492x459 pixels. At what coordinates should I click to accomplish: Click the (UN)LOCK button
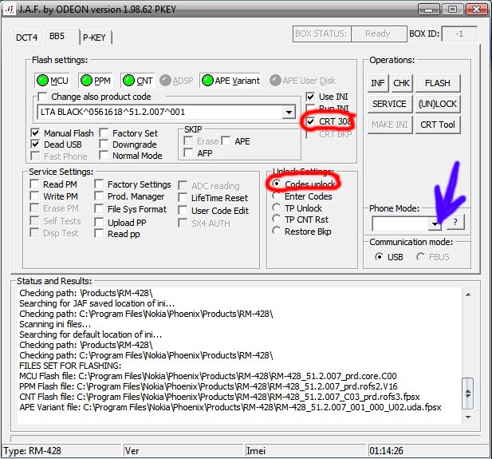[438, 104]
